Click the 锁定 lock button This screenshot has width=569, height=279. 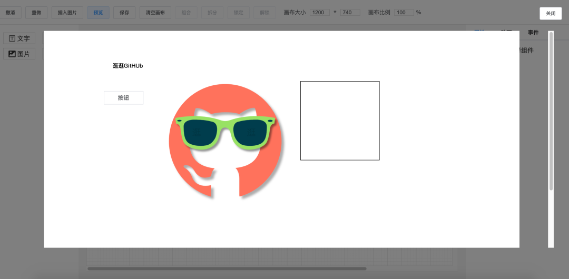239,12
